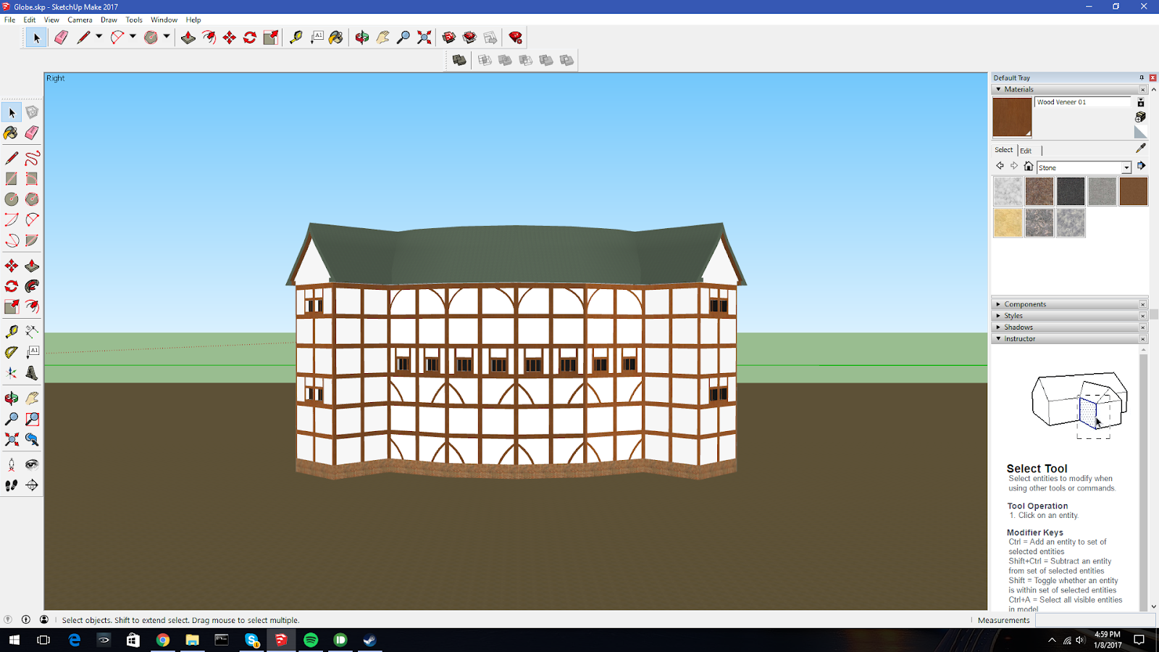Select the yellow stone material swatch
The width and height of the screenshot is (1159, 652).
click(1008, 223)
